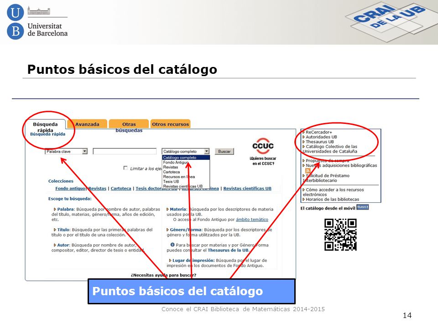438x328 pixels.
Task: Click El catálogo desde el móvil text
Action: coord(328,208)
